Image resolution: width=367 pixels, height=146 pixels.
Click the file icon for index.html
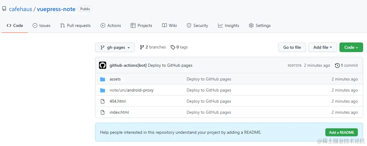103,112
